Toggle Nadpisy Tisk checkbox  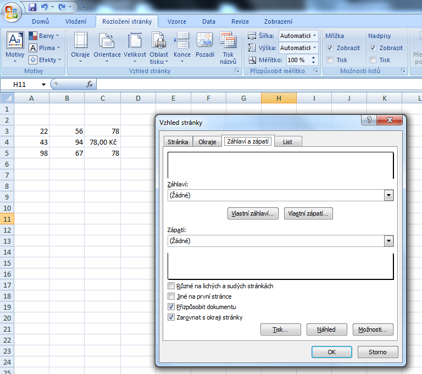tap(373, 60)
